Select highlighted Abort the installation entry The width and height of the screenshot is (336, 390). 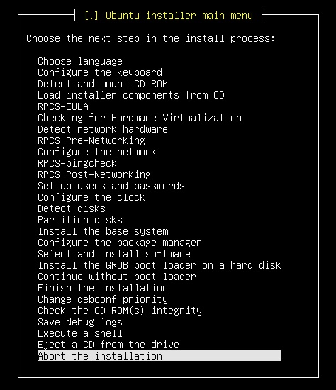pyautogui.click(x=159, y=356)
